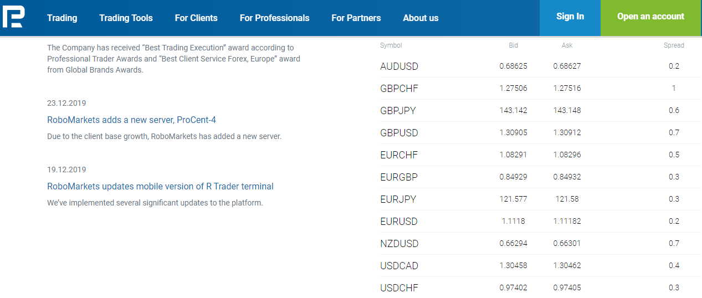This screenshot has width=702, height=298.
Task: Click the Open an account button
Action: [x=651, y=18]
